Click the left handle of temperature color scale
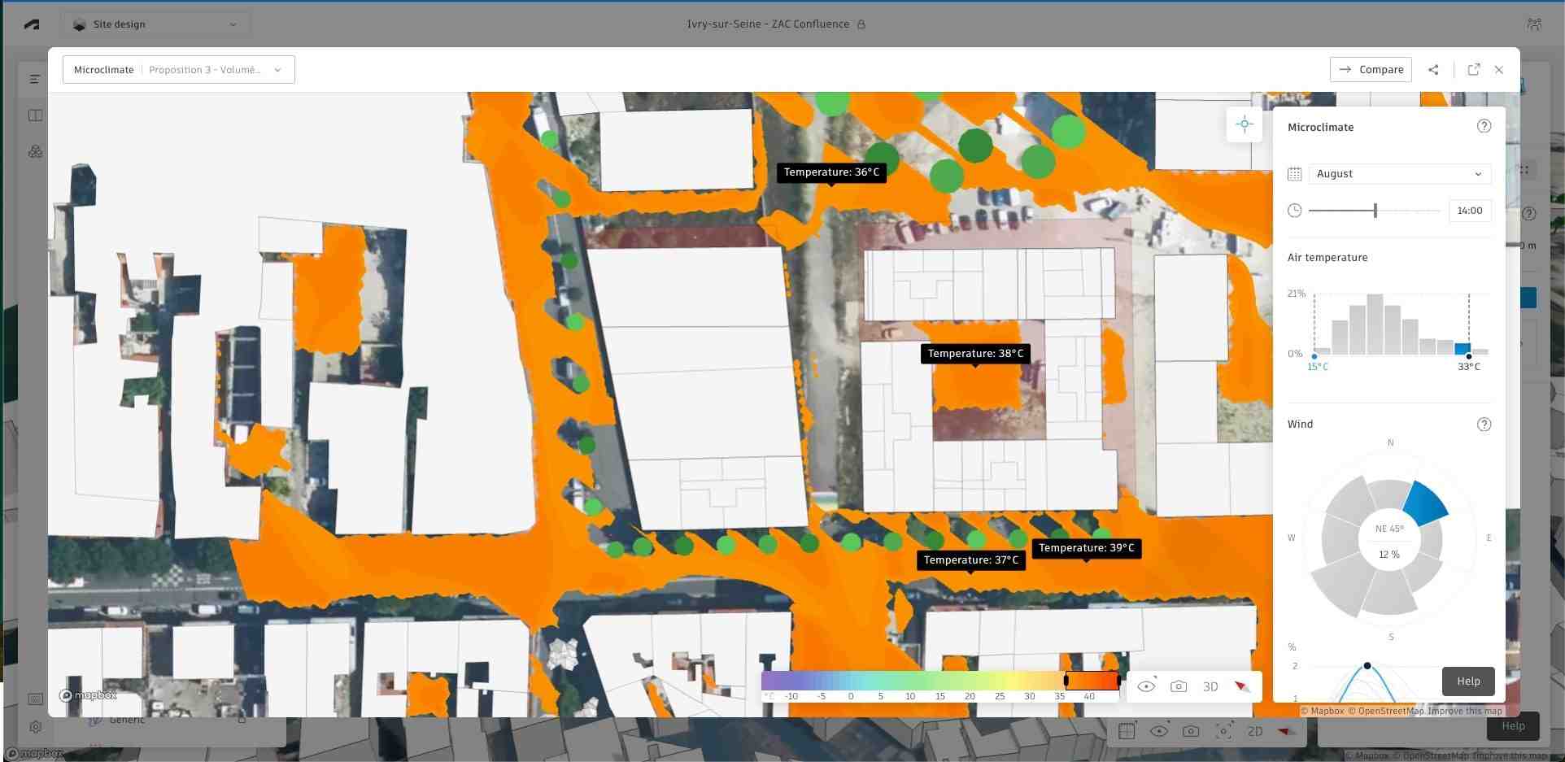The width and height of the screenshot is (1565, 762). pyautogui.click(x=1066, y=680)
